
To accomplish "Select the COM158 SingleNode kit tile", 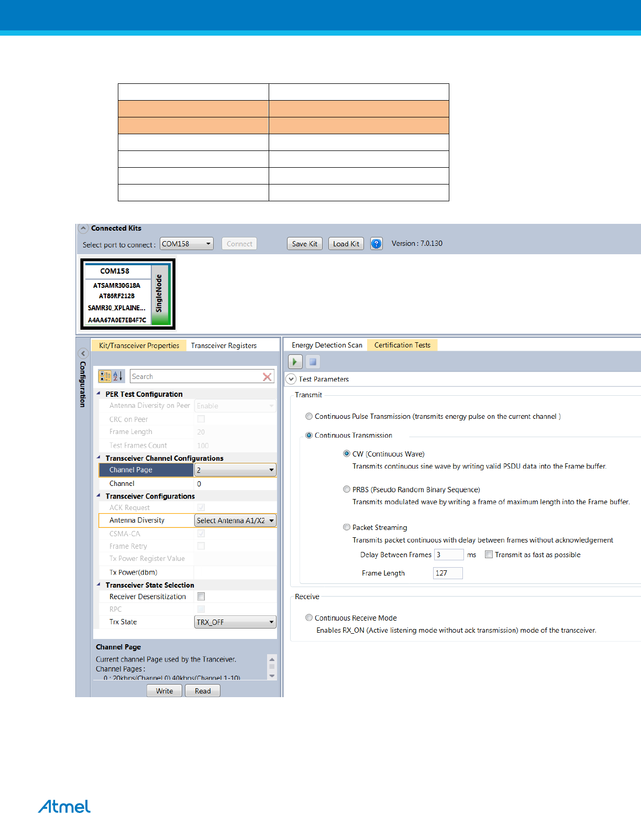I will point(128,295).
